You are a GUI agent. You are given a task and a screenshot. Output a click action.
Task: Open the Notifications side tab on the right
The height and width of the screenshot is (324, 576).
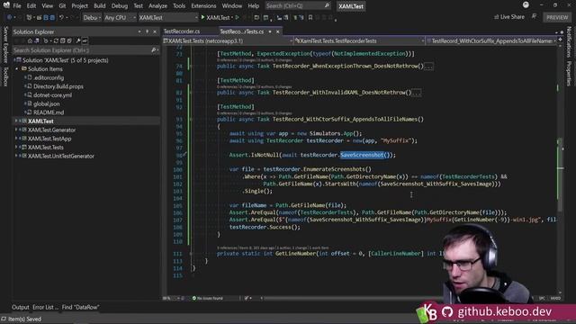coord(569,41)
